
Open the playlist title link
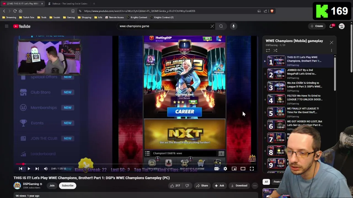(x=294, y=41)
